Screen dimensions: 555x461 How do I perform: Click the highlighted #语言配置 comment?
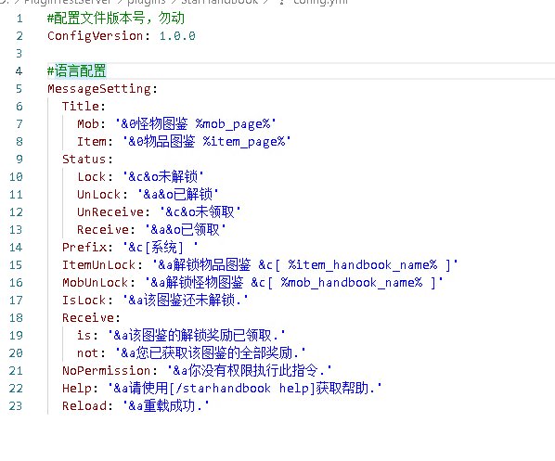point(77,70)
